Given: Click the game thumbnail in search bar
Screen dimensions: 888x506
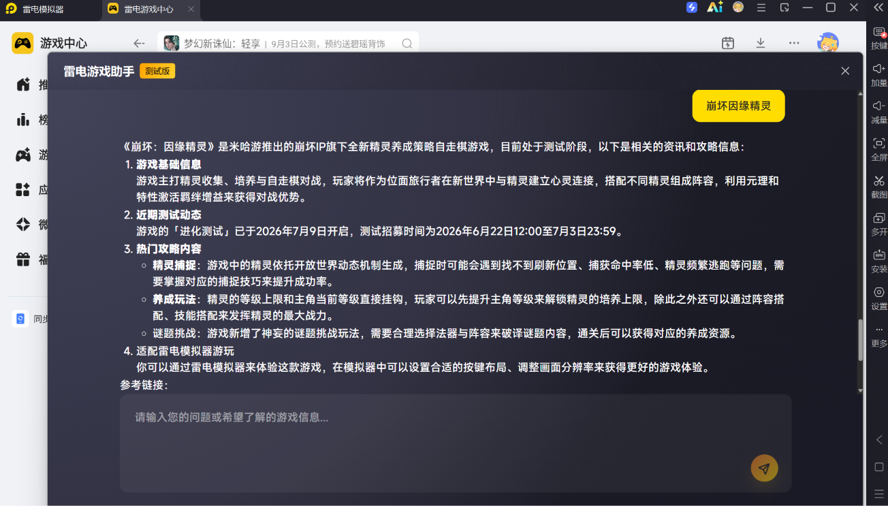Looking at the screenshot, I should [x=172, y=44].
